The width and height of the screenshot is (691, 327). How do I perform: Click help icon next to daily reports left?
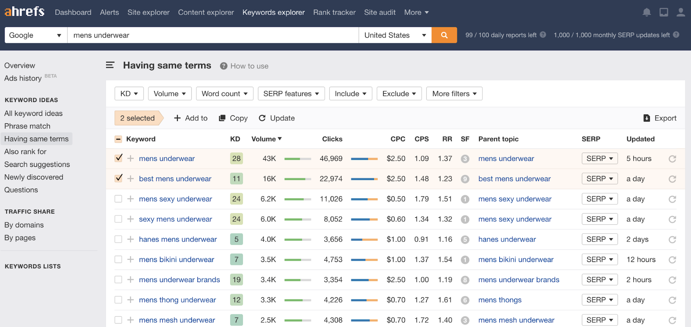coord(543,35)
